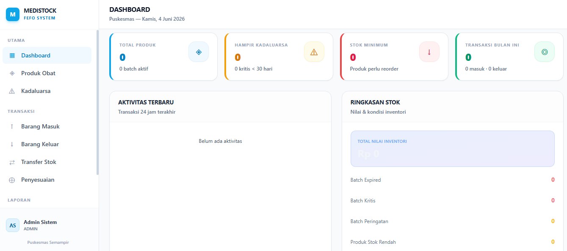This screenshot has width=567, height=251.
Task: Click the Transfer Stok swap-arrows icon
Action: (12, 162)
